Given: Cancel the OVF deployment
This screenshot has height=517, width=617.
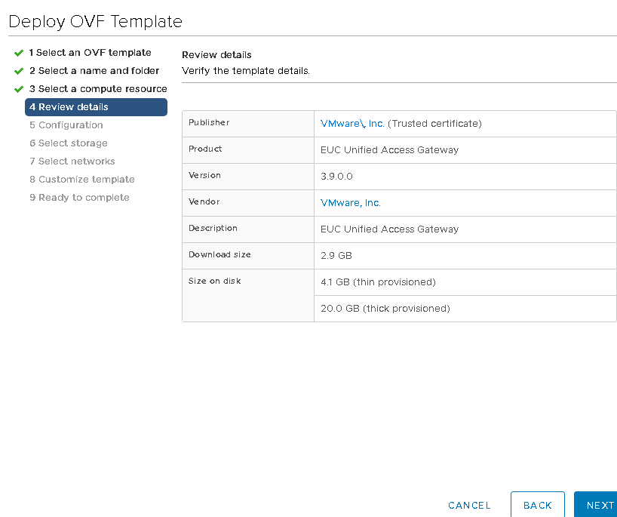Looking at the screenshot, I should 469,505.
